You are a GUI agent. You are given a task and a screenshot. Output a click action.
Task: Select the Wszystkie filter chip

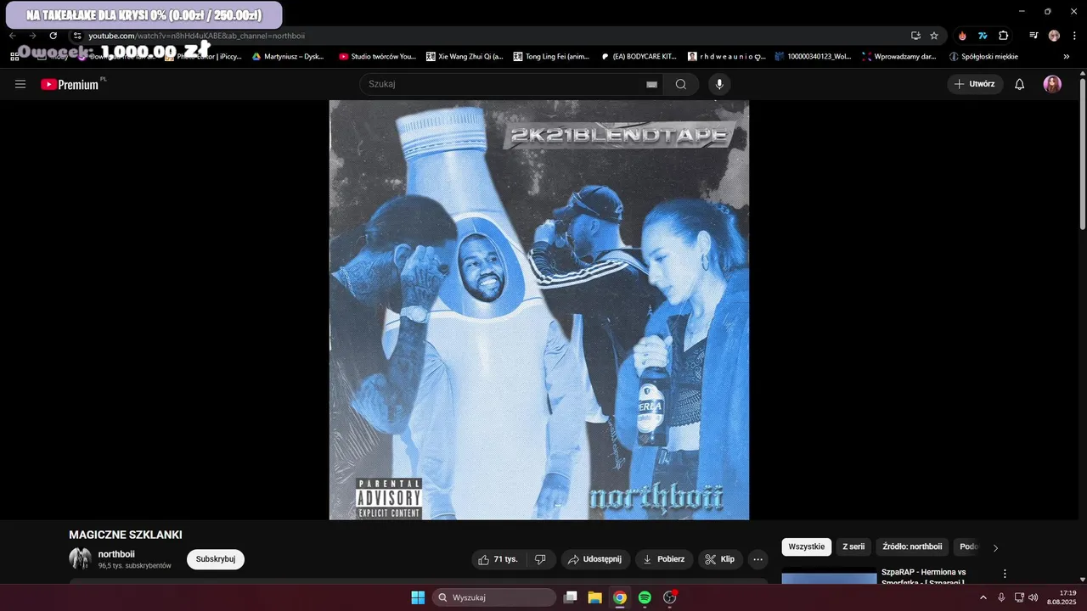[x=806, y=547]
